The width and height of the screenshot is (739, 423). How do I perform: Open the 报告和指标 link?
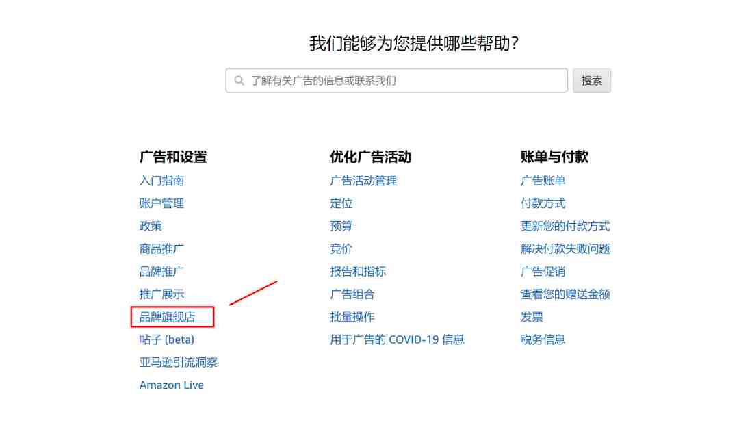[358, 271]
